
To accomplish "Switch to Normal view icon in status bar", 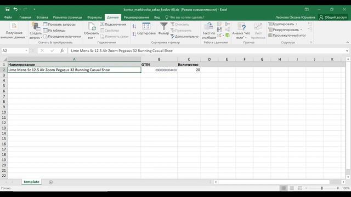I will click(x=284, y=188).
